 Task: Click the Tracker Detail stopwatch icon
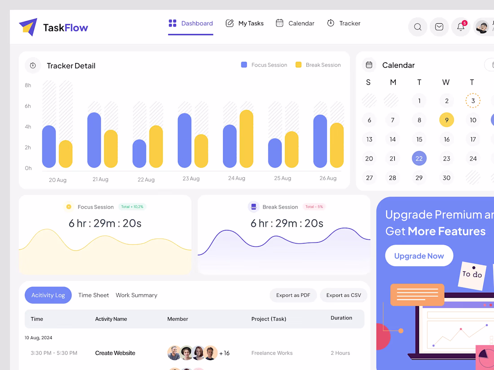pos(33,65)
